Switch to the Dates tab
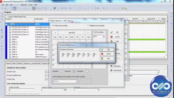 pos(14,63)
